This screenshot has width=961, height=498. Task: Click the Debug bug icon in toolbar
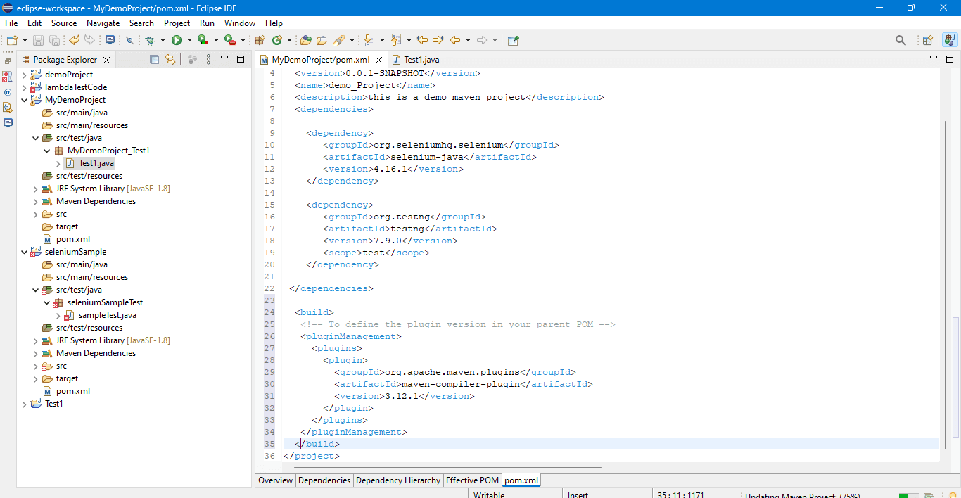coord(151,40)
